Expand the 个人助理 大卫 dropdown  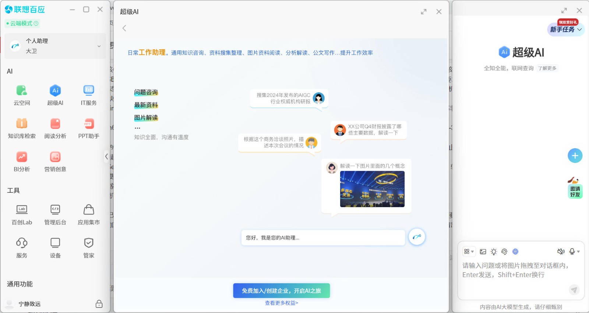click(x=99, y=46)
